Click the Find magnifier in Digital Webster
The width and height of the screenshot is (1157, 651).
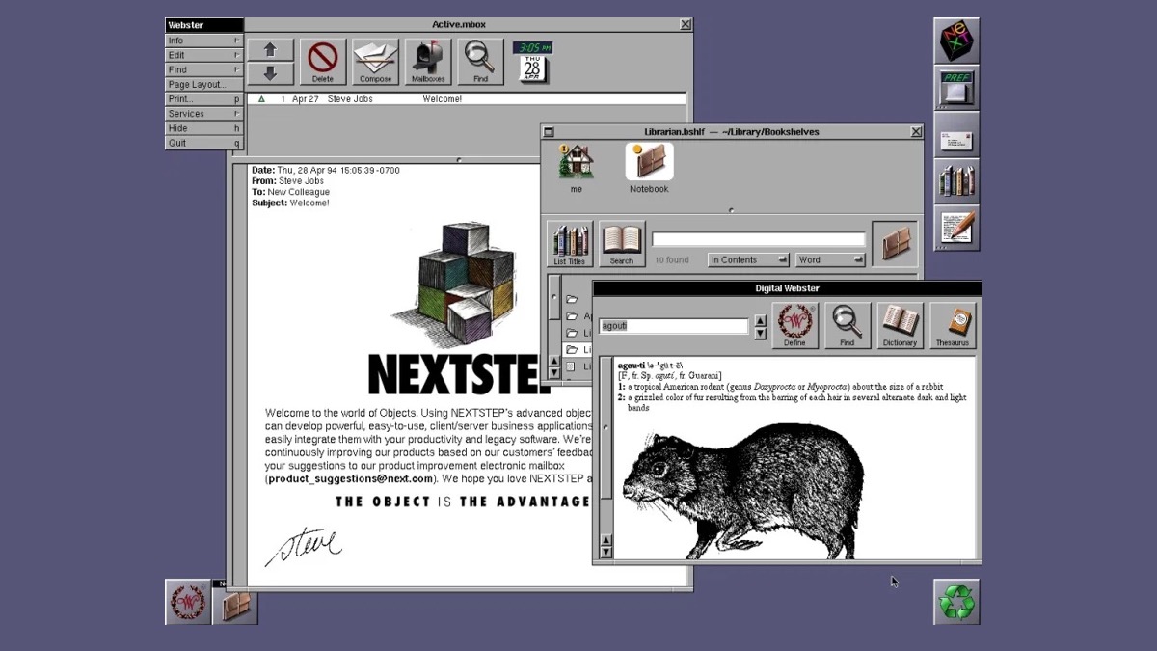pyautogui.click(x=848, y=325)
